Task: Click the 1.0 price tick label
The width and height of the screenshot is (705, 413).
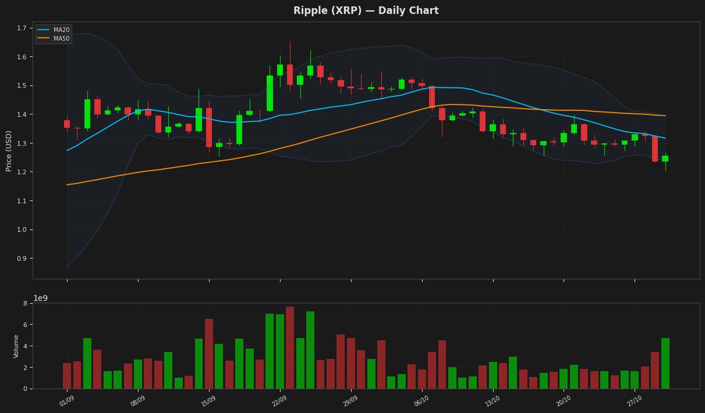Action: tap(22, 229)
